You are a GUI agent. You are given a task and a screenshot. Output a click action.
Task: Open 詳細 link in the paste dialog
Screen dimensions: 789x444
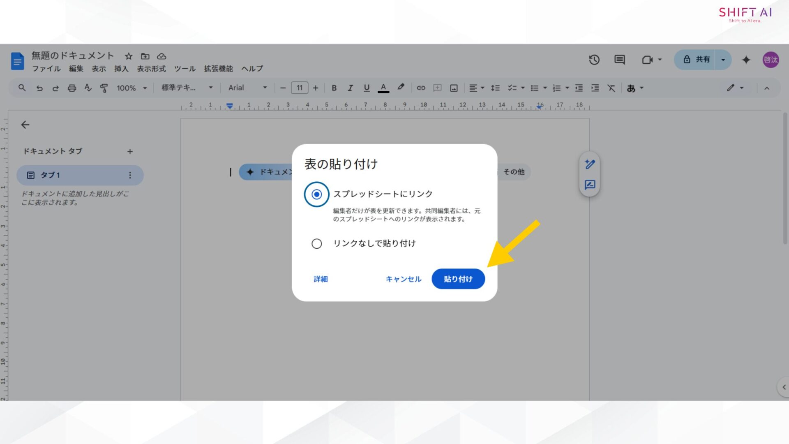320,279
